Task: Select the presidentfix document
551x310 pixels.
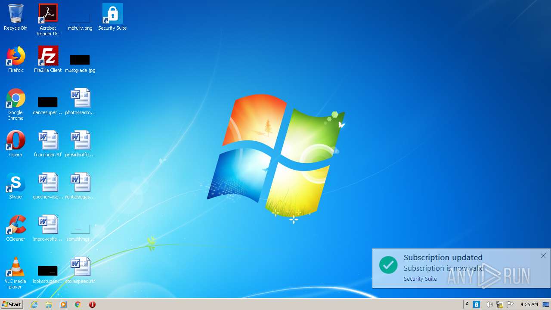Action: click(x=80, y=144)
